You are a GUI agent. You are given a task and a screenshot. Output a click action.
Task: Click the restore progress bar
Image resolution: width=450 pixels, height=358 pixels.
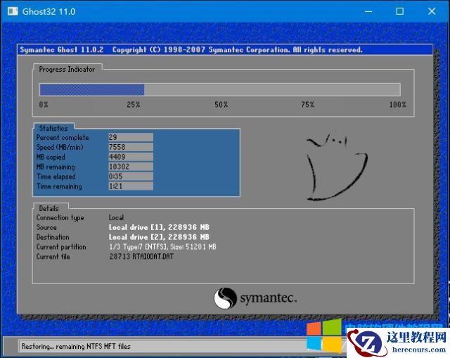pos(220,89)
